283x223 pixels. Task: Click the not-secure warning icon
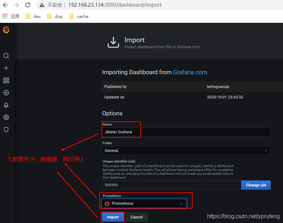click(42, 5)
